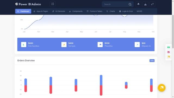The width and height of the screenshot is (174, 98).
Task: Click the Feb label on line chart axis
Action: pos(38,32)
